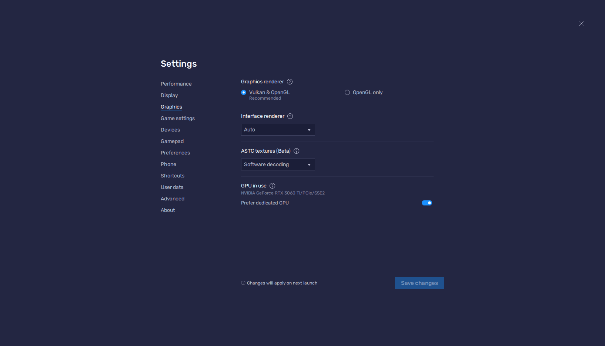Image resolution: width=605 pixels, height=346 pixels.
Task: Close the Settings window
Action: pos(581,24)
